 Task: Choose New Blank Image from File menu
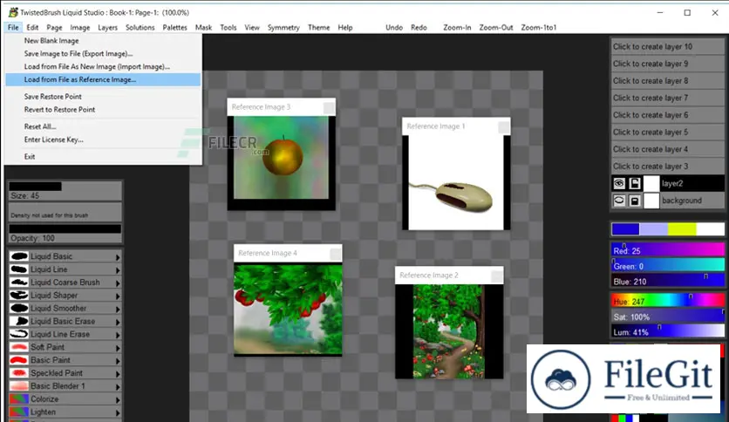coord(103,40)
